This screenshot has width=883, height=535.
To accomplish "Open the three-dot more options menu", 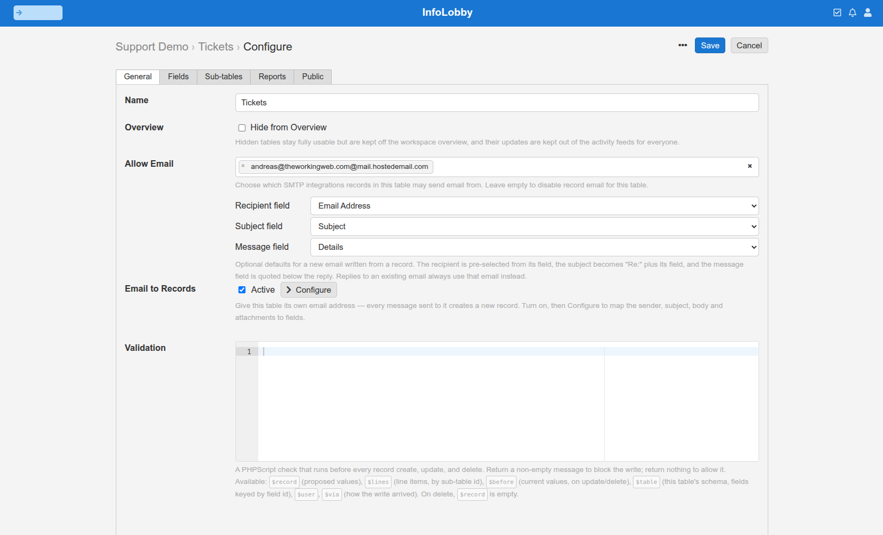I will pyautogui.click(x=682, y=46).
